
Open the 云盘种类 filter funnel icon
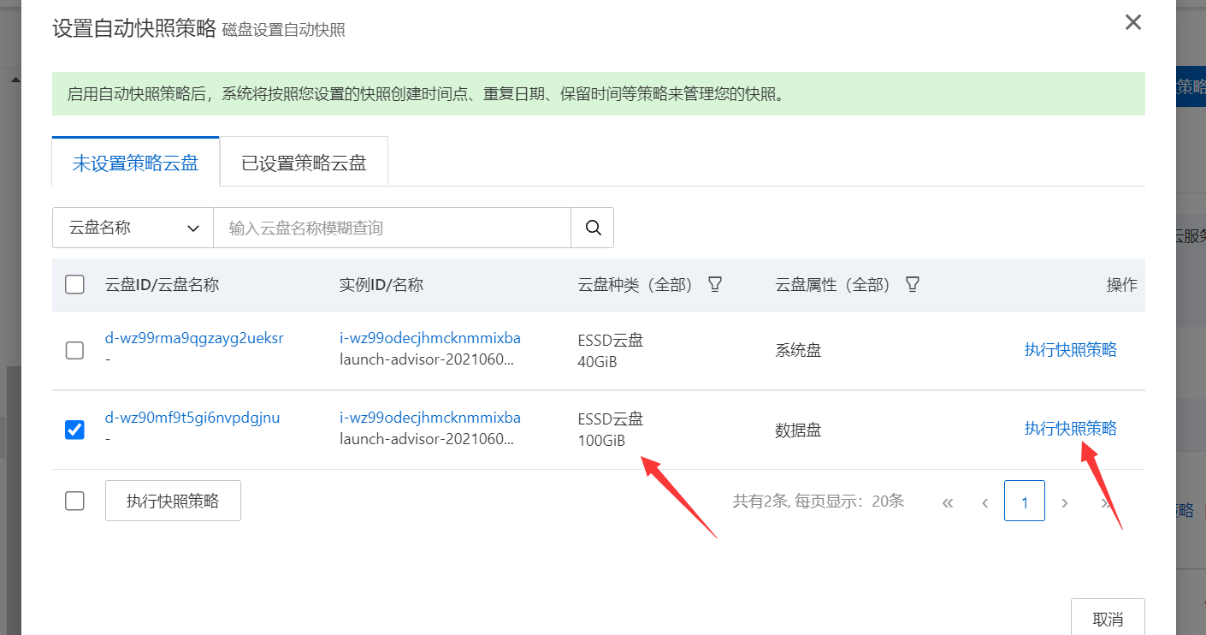tap(715, 285)
